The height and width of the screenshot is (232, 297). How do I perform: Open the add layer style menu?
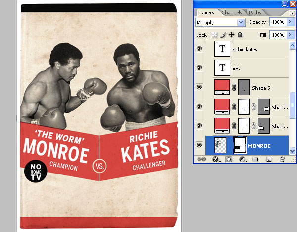pyautogui.click(x=216, y=159)
